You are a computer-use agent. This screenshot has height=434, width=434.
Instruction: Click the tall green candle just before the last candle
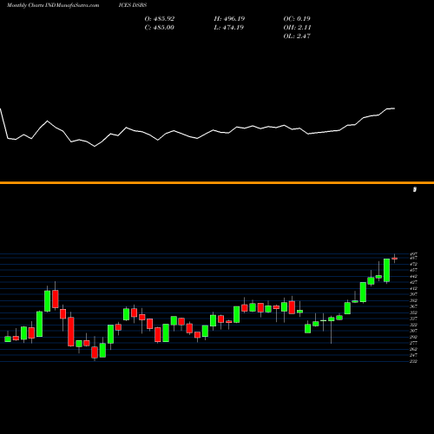pyautogui.click(x=386, y=270)
